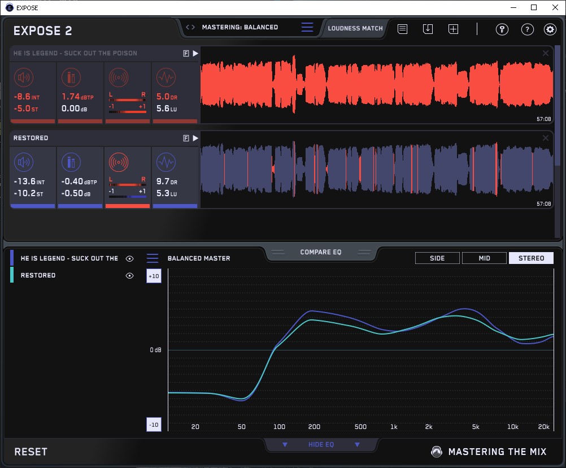This screenshot has height=468, width=566.
Task: Toggle Loudness Match
Action: click(355, 28)
